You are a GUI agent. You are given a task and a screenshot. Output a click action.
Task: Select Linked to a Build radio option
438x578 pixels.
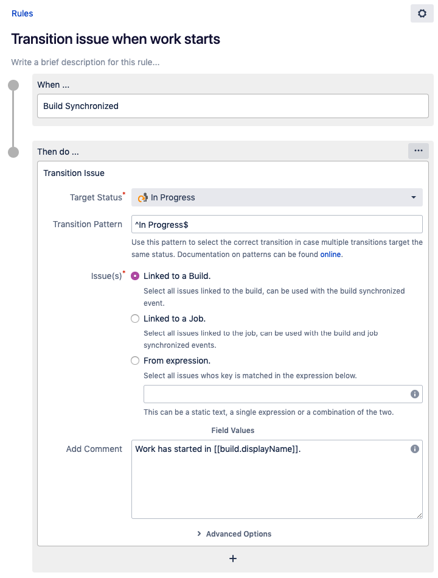pyautogui.click(x=135, y=276)
